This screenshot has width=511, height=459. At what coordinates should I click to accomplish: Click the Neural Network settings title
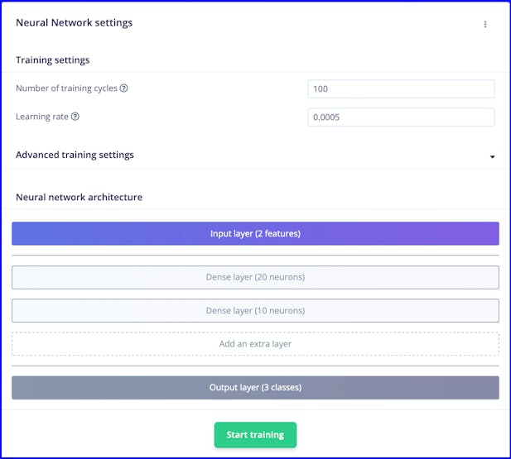(74, 23)
